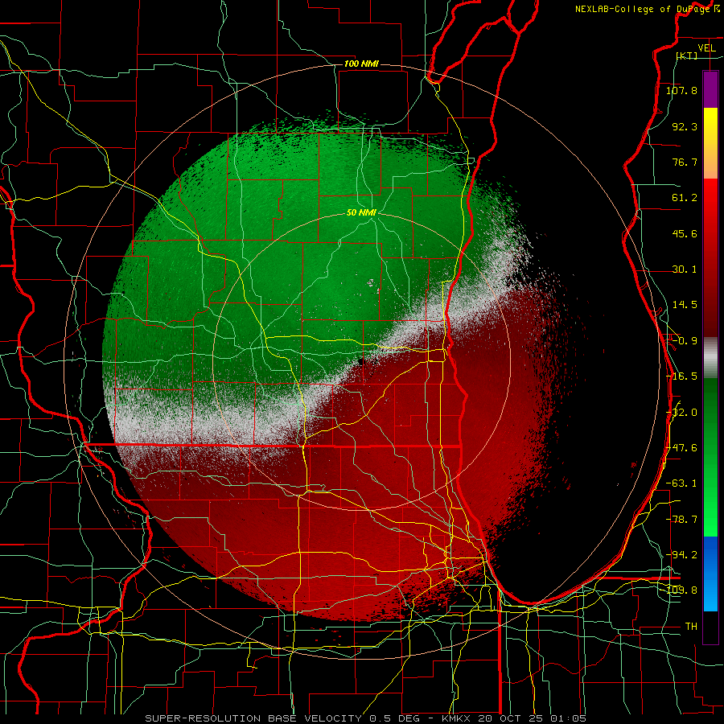
Task: Select the -0.9 velocity scale label
Action: 685,341
